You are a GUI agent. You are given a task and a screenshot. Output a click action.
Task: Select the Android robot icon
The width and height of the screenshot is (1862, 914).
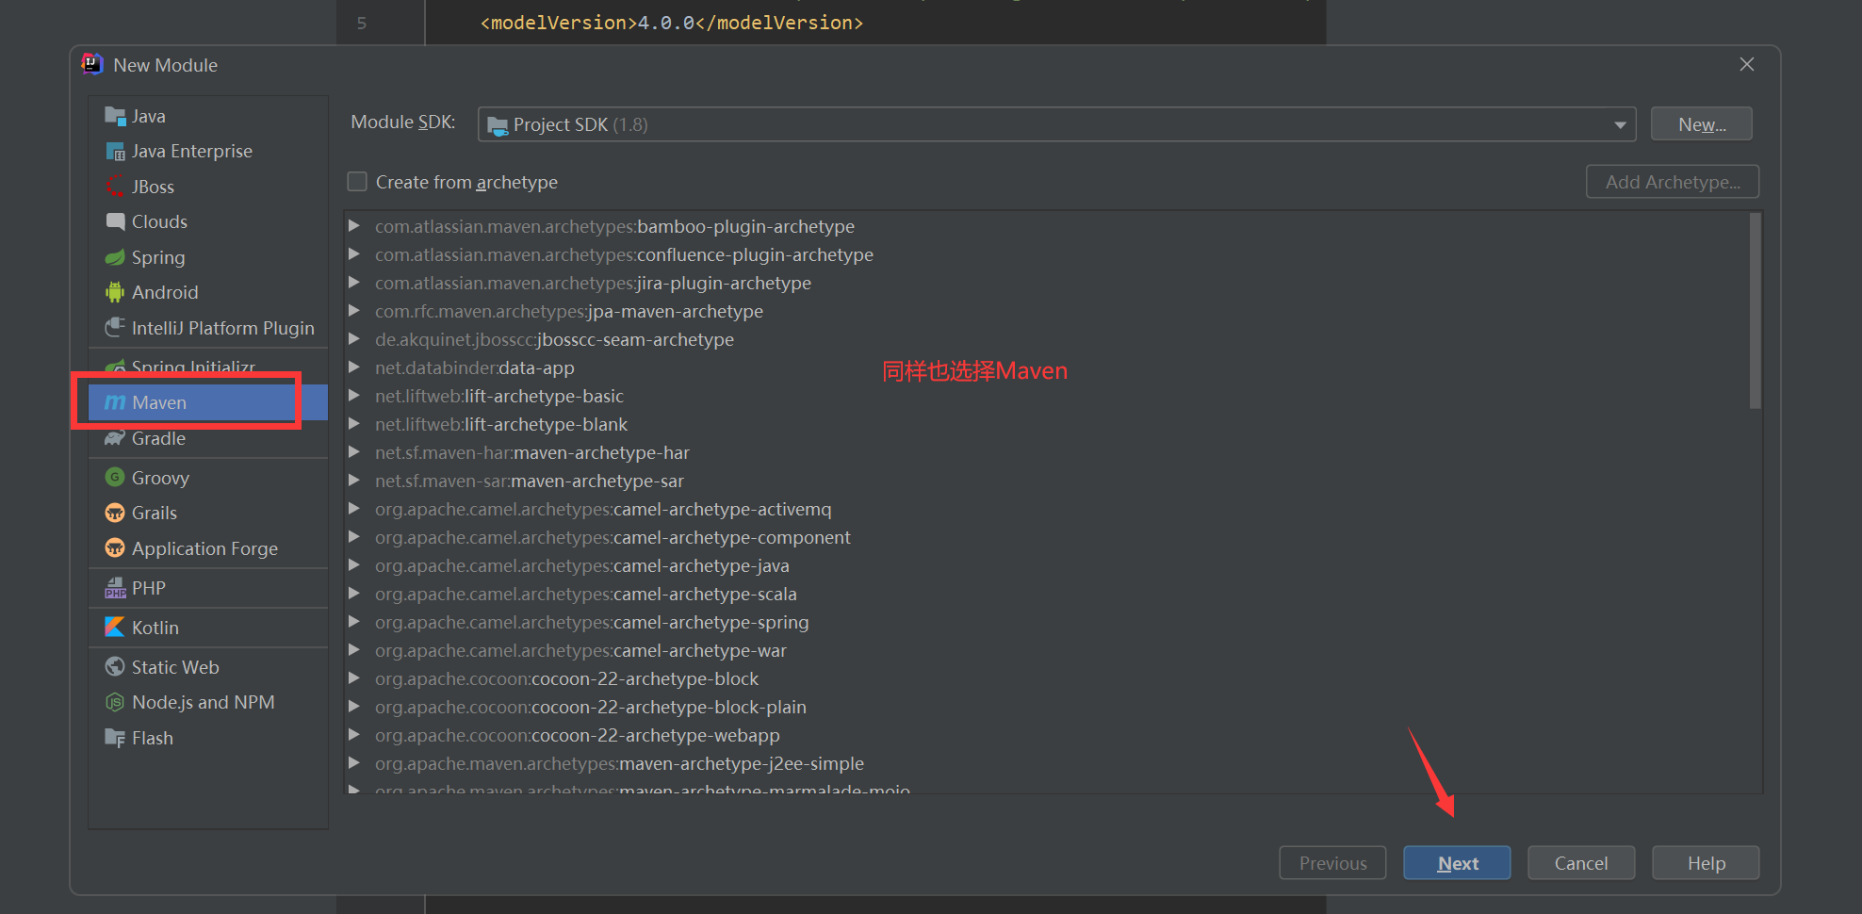(x=115, y=292)
